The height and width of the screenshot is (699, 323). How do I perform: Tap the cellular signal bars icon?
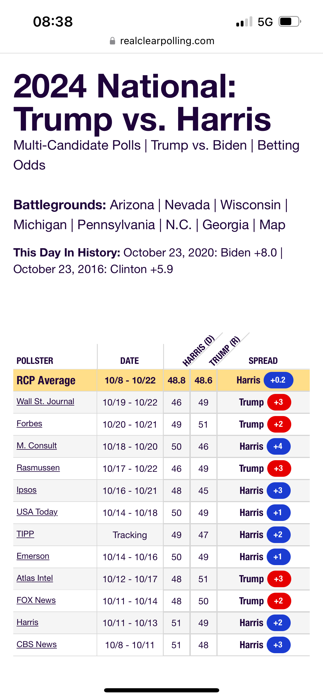click(244, 22)
